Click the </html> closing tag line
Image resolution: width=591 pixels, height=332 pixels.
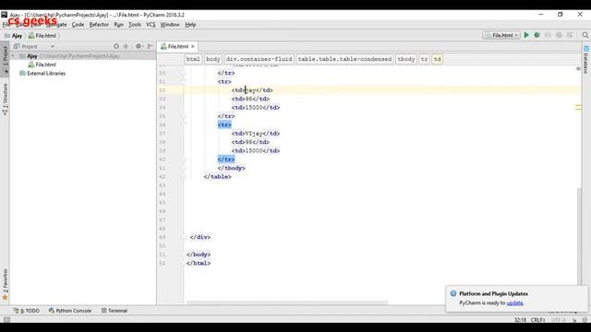coord(199,263)
